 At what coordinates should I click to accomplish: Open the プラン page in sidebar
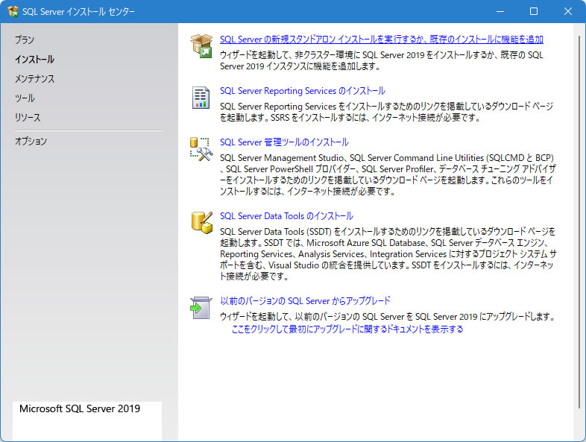coord(25,40)
